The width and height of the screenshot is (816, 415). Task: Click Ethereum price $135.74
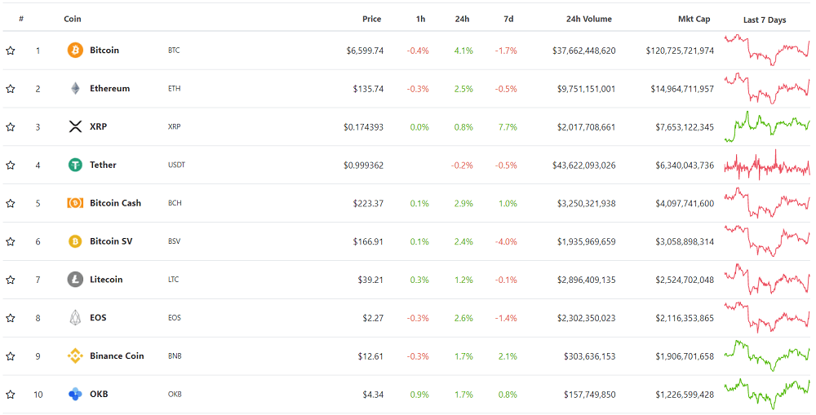point(369,89)
